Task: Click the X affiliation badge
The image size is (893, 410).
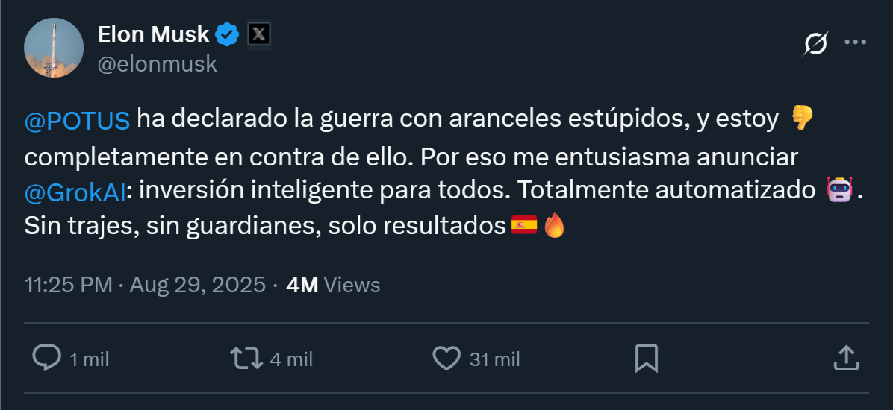Action: pyautogui.click(x=258, y=34)
